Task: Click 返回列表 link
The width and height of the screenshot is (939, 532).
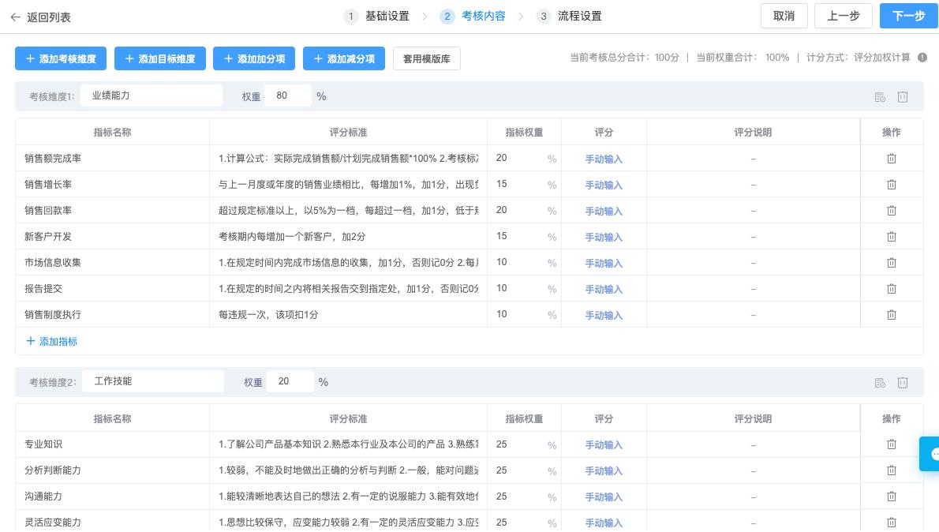Action: click(48, 17)
